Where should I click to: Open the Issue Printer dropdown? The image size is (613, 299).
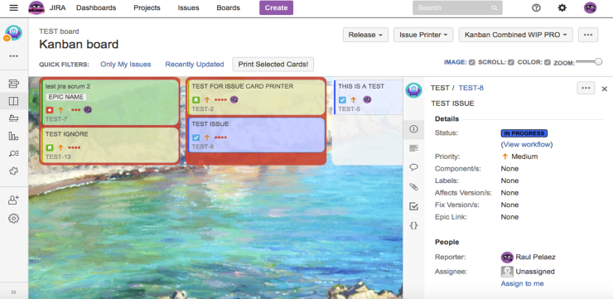pos(423,35)
